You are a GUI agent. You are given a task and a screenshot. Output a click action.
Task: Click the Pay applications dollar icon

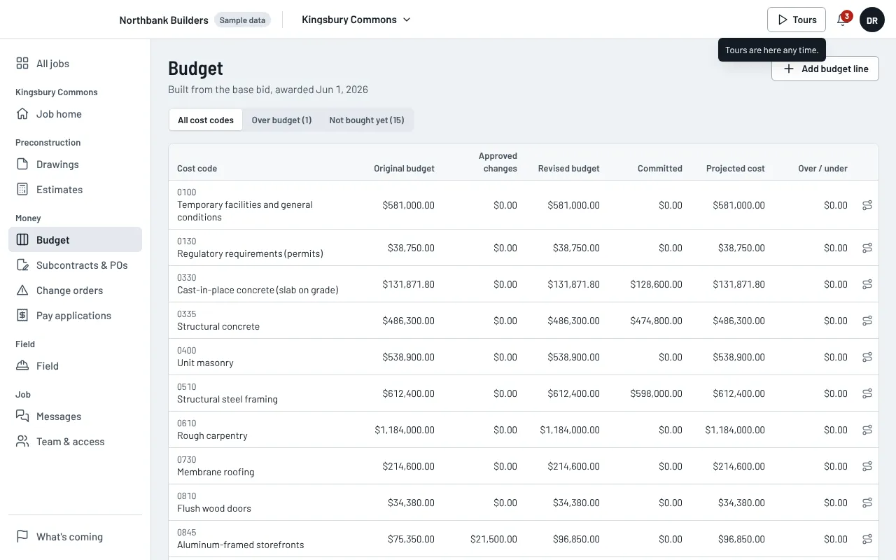pyautogui.click(x=22, y=316)
